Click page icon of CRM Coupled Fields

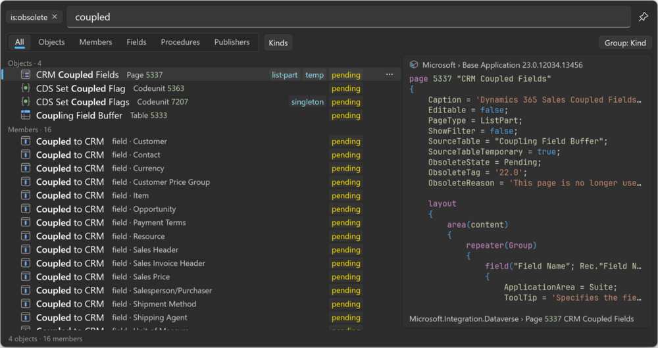26,75
